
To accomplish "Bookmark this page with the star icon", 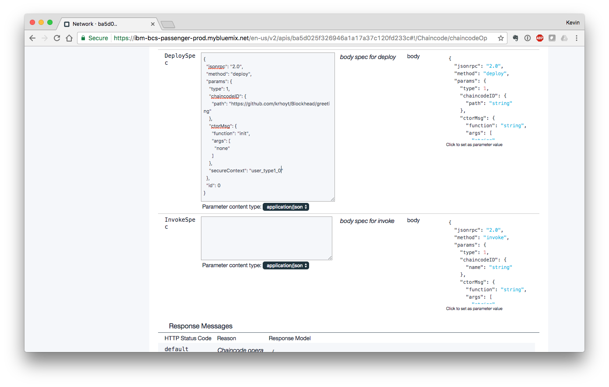I will coord(501,38).
